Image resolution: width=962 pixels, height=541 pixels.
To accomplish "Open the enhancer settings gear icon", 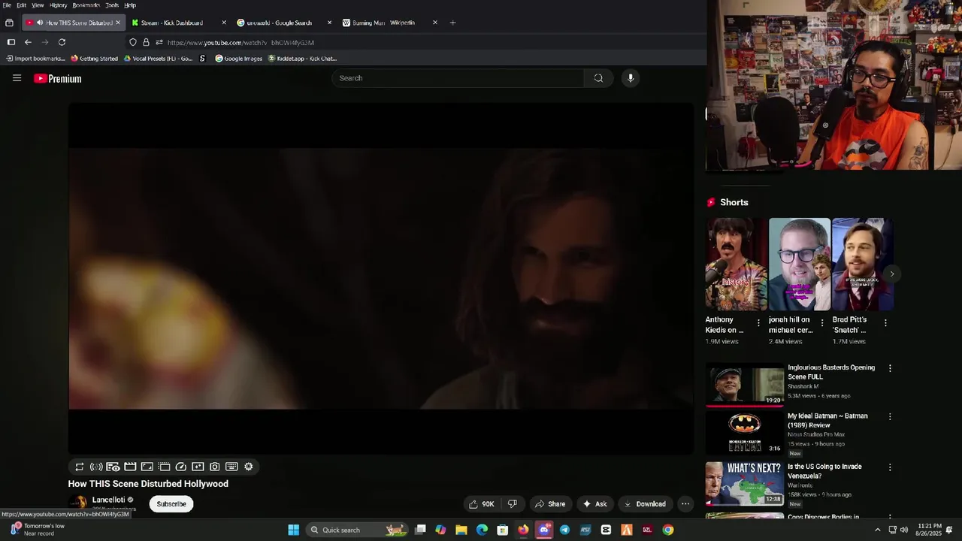I will click(x=249, y=467).
